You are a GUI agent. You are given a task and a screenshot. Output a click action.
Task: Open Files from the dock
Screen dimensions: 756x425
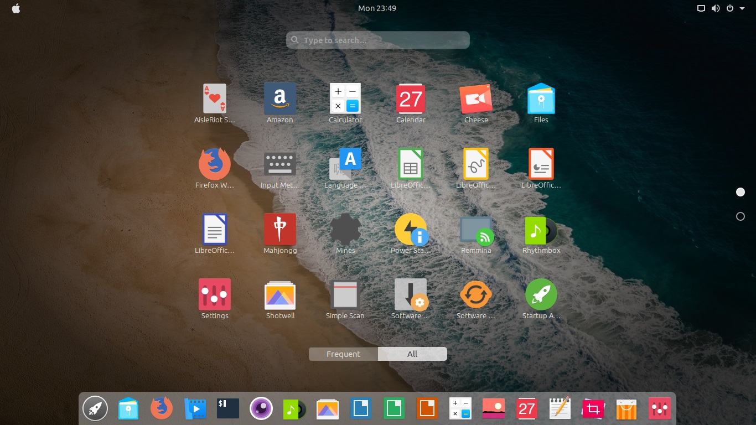(x=128, y=409)
